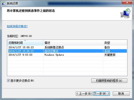Open the 如何选择还原点? help link

pos(17,26)
